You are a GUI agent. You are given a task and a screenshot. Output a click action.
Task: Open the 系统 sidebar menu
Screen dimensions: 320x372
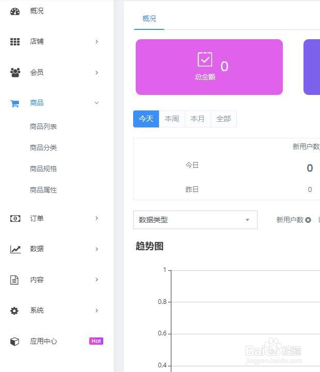tap(37, 310)
